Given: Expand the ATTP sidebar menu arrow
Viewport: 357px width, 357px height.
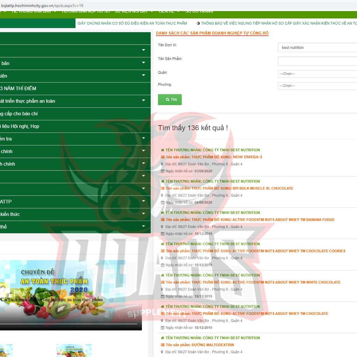Looking at the screenshot, I should click(x=143, y=201).
